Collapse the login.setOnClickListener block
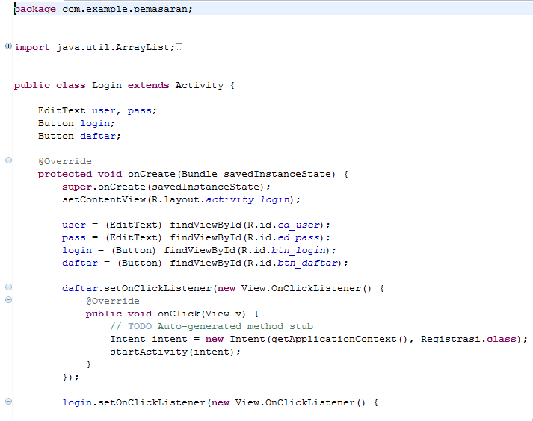The width and height of the screenshot is (533, 421). pos(8,401)
